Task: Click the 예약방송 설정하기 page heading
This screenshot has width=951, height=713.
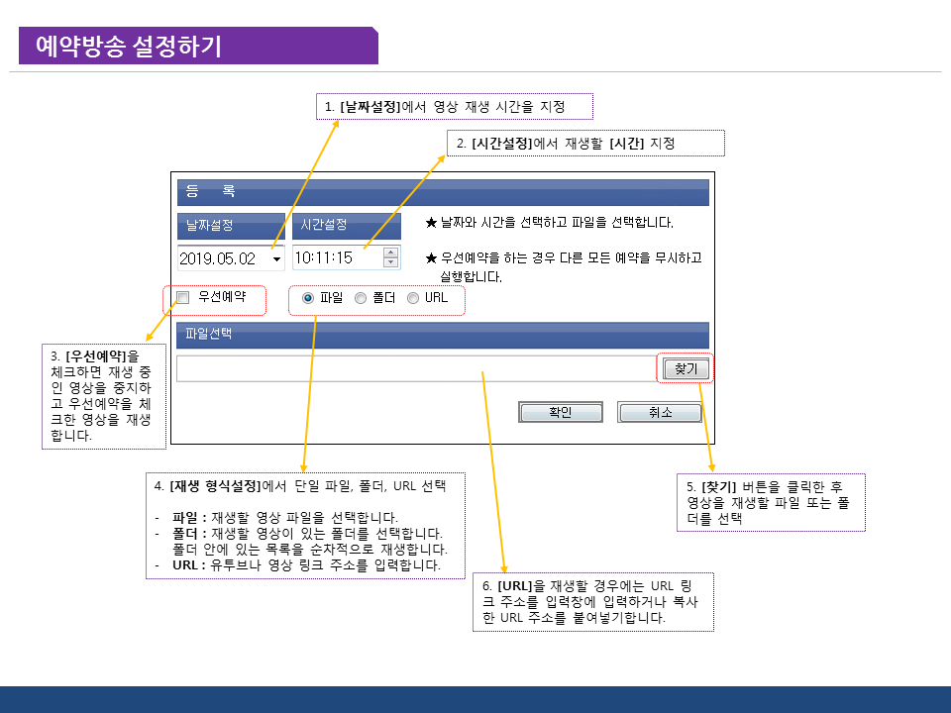Action: pyautogui.click(x=129, y=47)
